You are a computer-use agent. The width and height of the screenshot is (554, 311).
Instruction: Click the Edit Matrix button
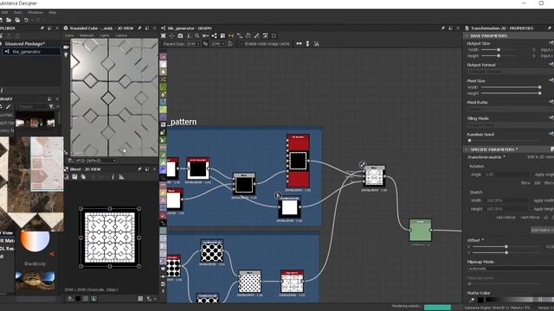(x=542, y=230)
